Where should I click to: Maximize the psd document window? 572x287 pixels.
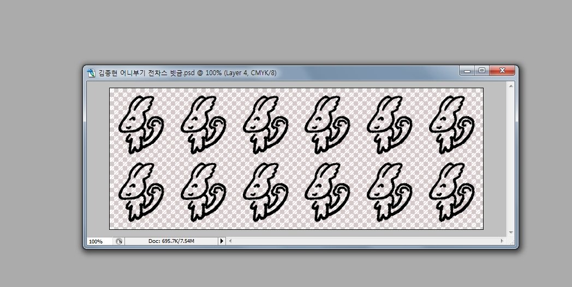click(x=482, y=71)
